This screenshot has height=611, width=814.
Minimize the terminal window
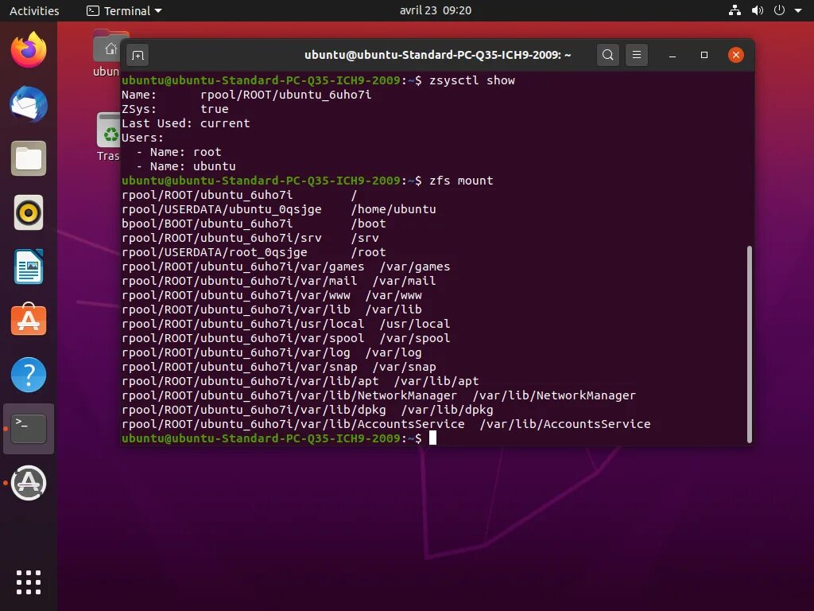(x=673, y=55)
